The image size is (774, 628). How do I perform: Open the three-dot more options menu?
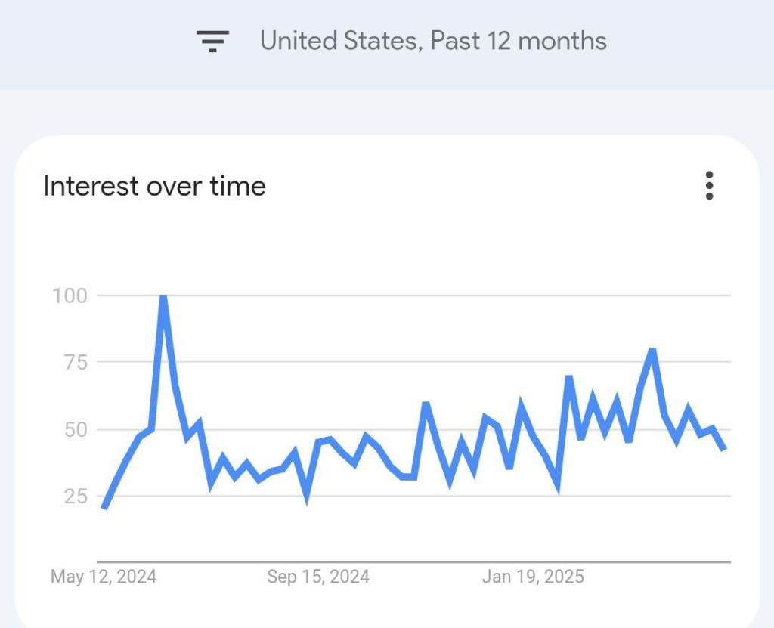(709, 186)
